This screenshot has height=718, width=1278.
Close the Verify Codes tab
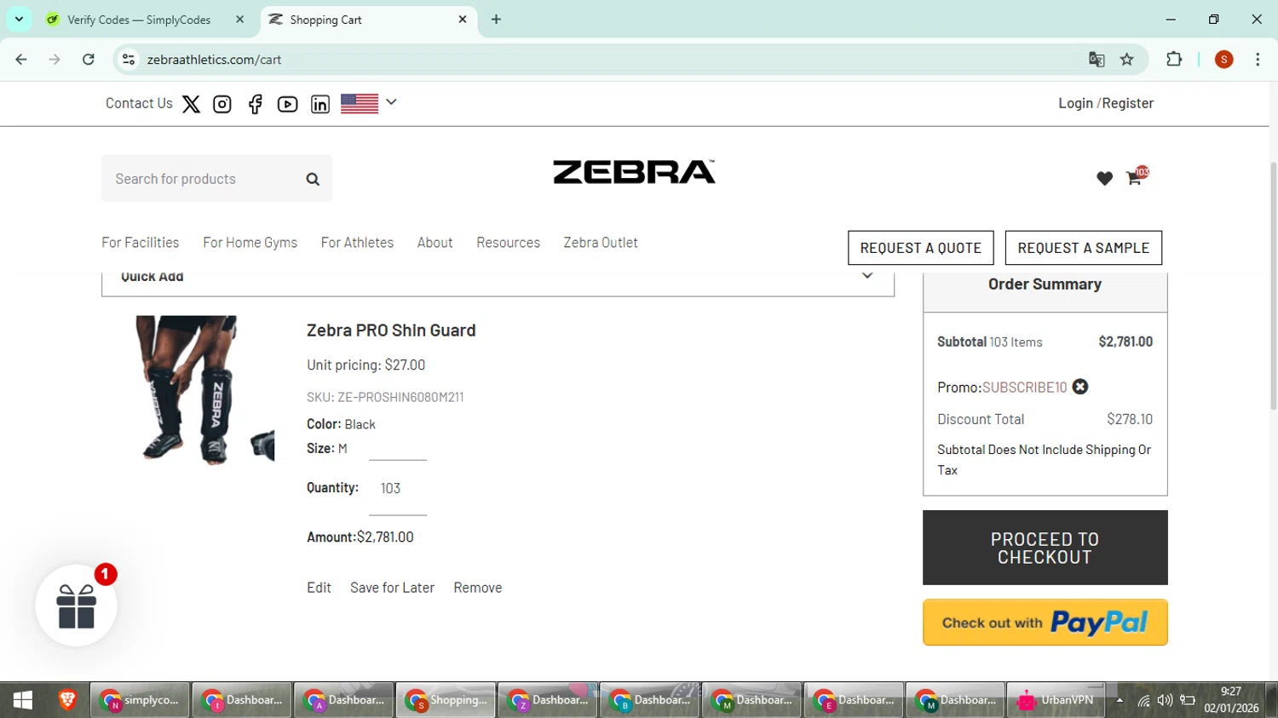point(239,20)
